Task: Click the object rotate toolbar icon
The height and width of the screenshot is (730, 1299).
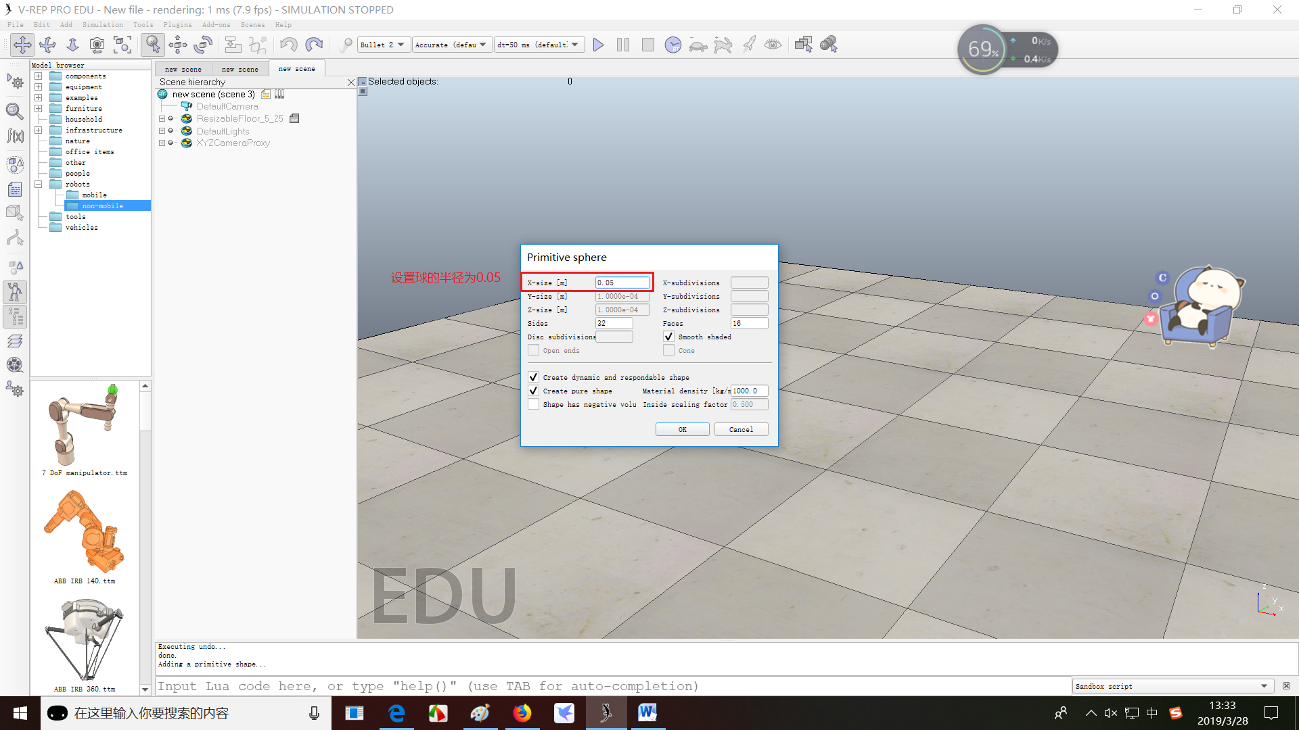Action: point(203,45)
